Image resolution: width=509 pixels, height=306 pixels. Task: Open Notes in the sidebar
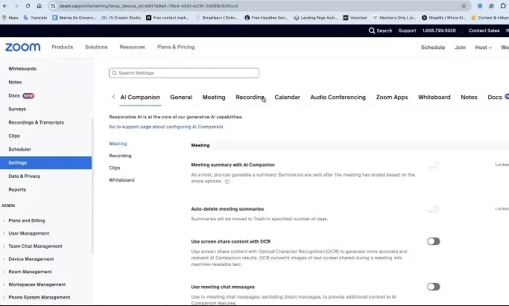15,83
